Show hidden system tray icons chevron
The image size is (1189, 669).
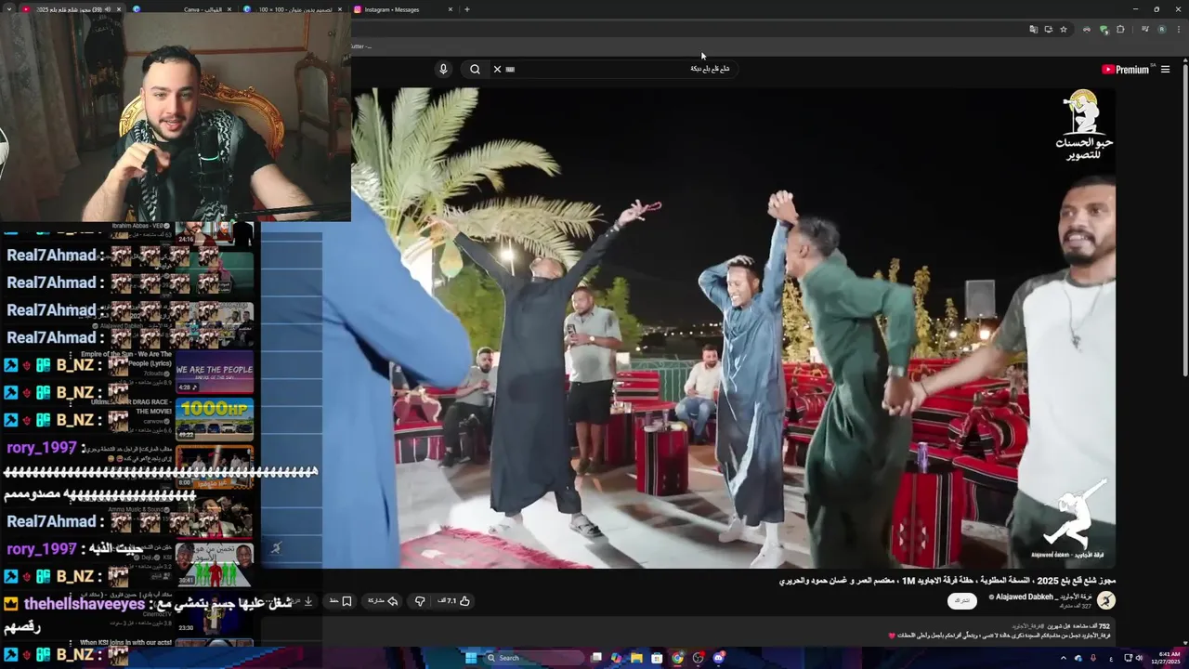point(1064,658)
